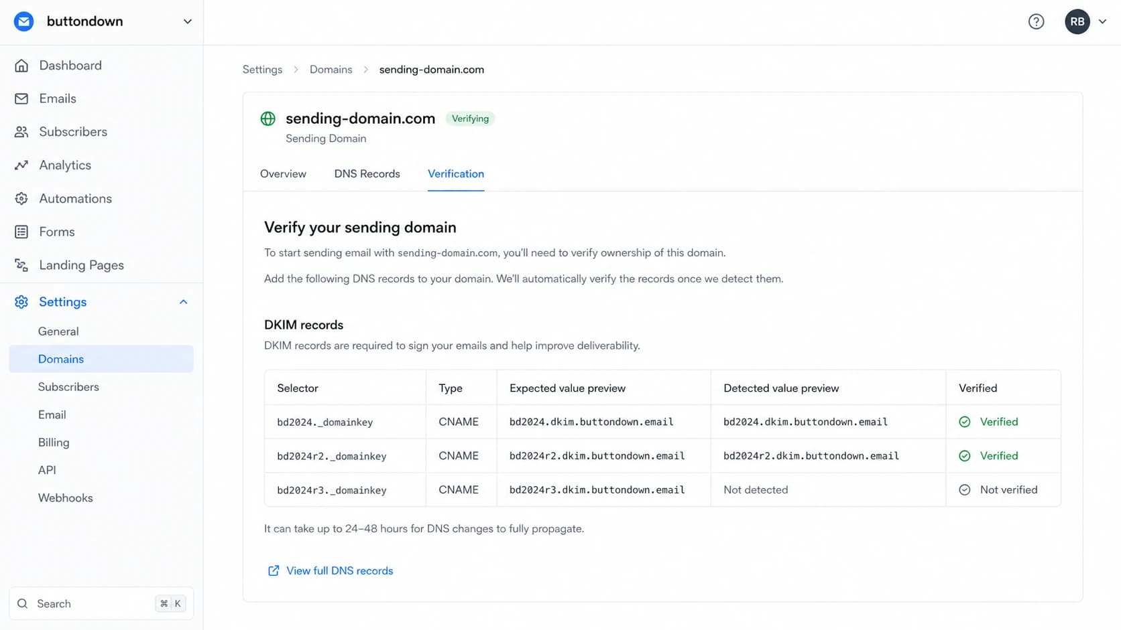Click the external link icon by View full DNS records
The height and width of the screenshot is (630, 1121).
point(274,570)
